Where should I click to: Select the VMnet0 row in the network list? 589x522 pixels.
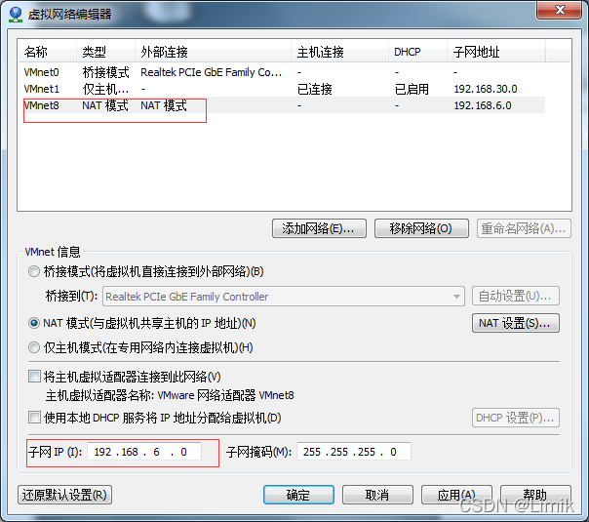[x=282, y=72]
